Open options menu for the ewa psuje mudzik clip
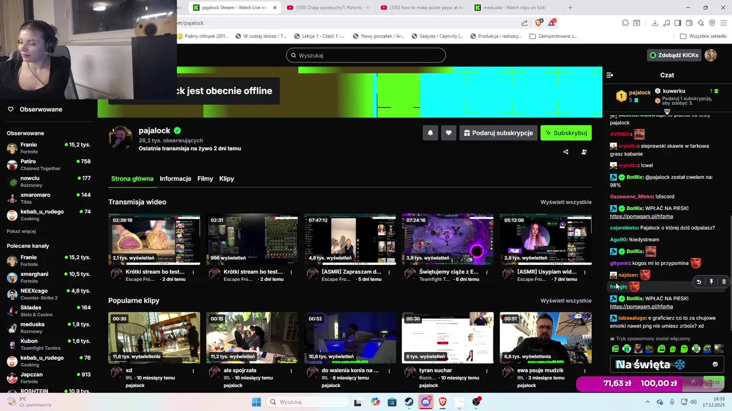The height and width of the screenshot is (411, 732). (x=584, y=370)
